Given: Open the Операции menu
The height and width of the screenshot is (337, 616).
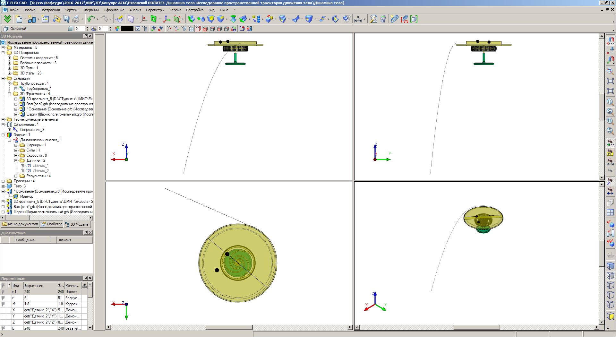Looking at the screenshot, I should click(x=90, y=10).
